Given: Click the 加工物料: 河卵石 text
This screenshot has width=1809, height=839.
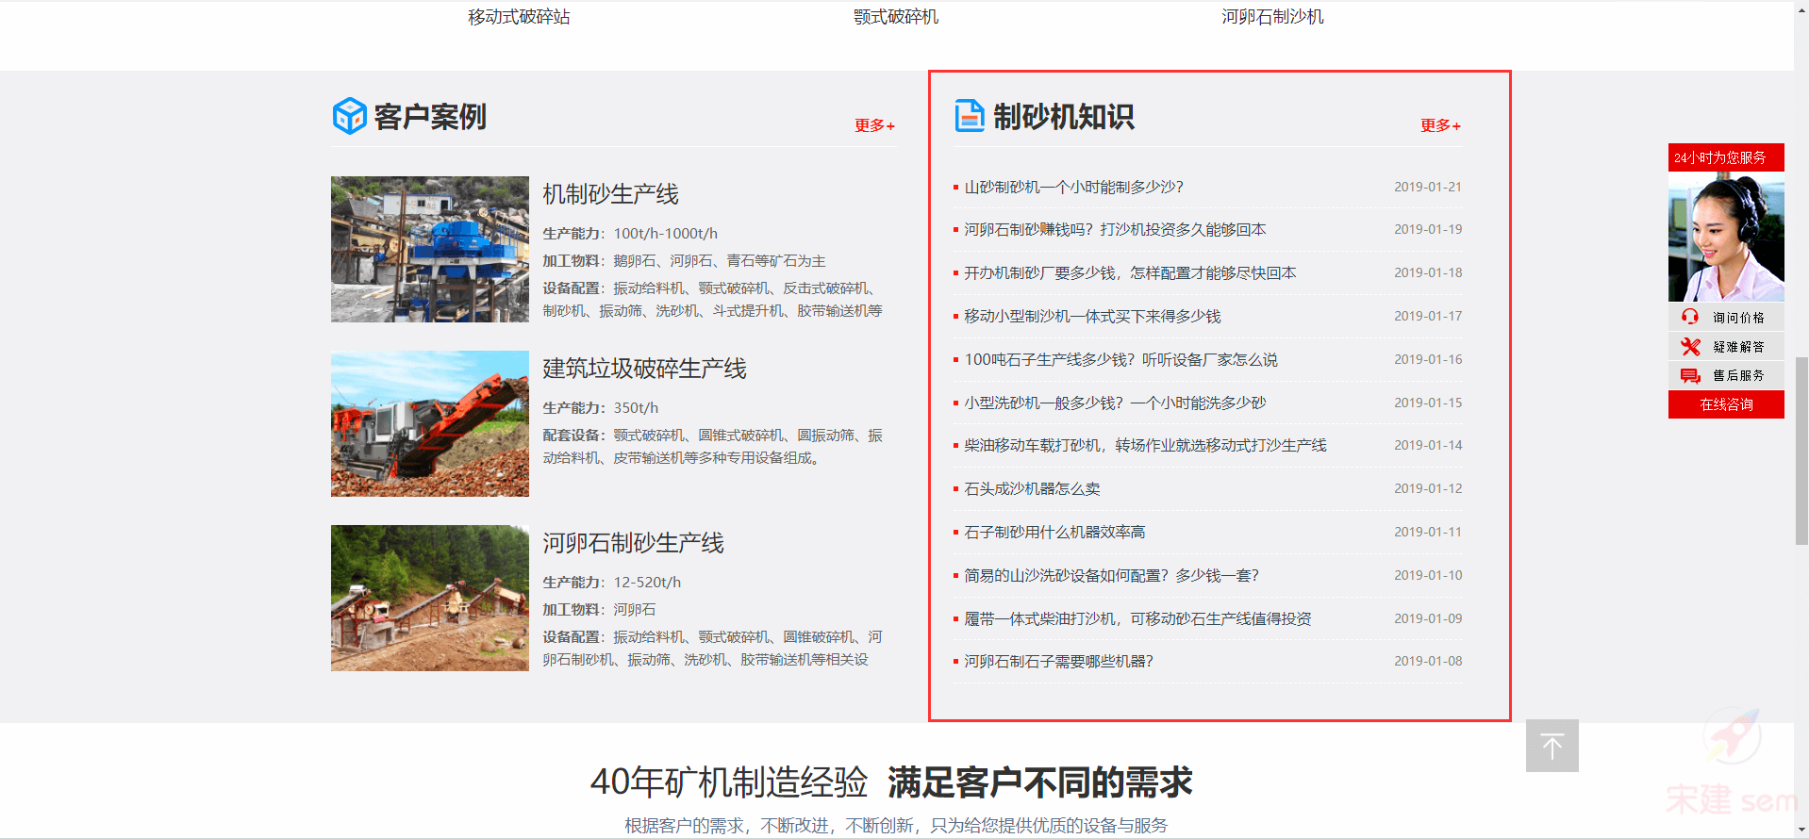Looking at the screenshot, I should (599, 609).
